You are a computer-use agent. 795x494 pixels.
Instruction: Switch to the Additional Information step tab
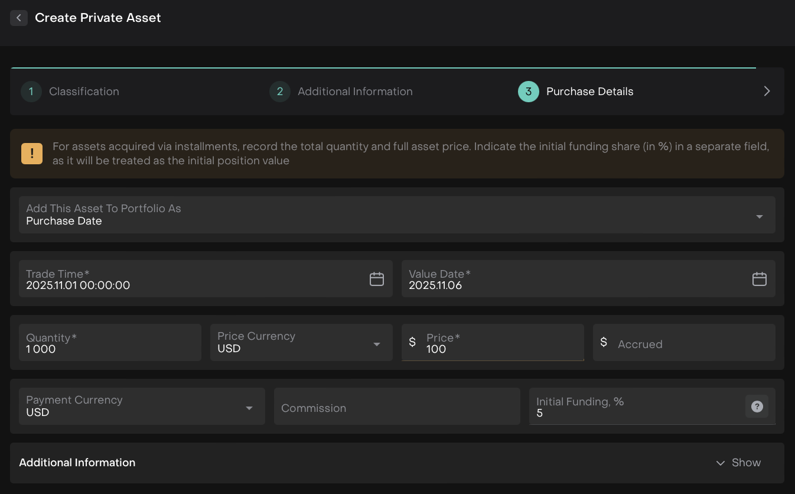tap(355, 92)
